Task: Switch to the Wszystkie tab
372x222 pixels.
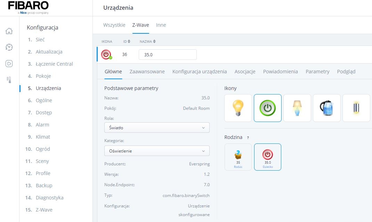Action: [x=114, y=25]
